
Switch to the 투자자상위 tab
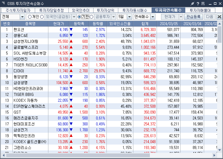point(106,10)
